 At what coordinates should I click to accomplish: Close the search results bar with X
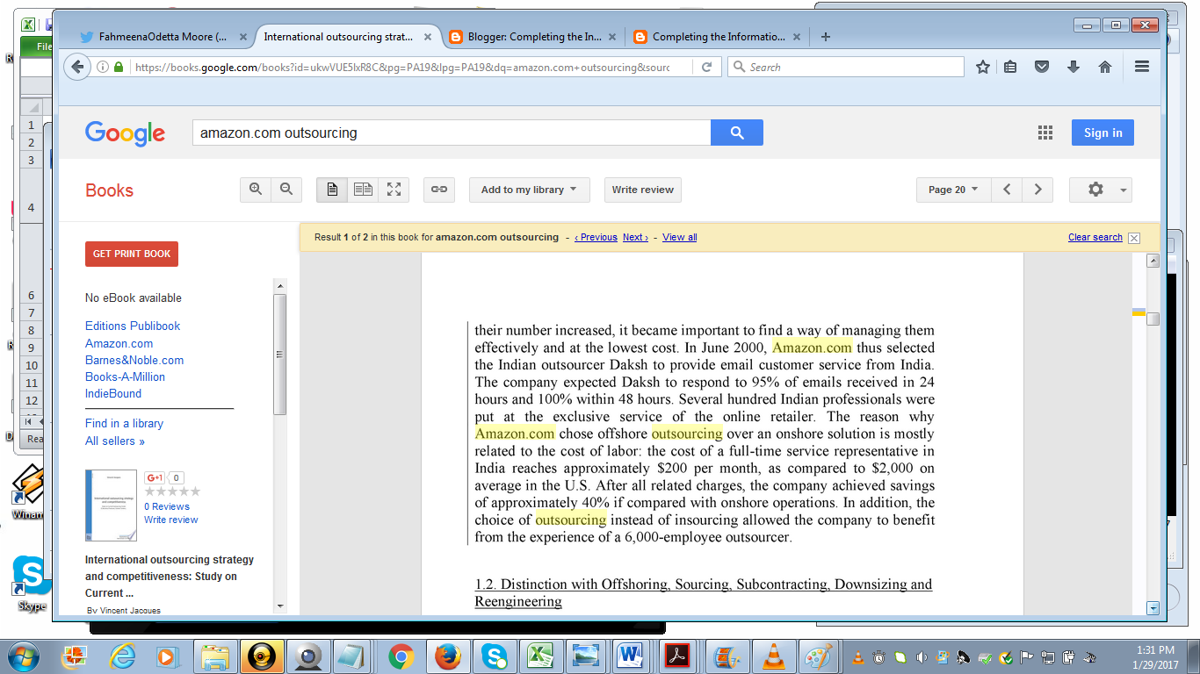(x=1134, y=238)
